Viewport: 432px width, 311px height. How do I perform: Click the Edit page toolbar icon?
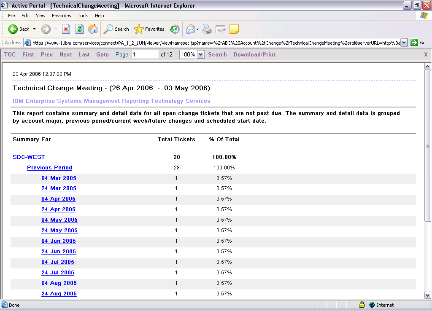pyautogui.click(x=220, y=29)
